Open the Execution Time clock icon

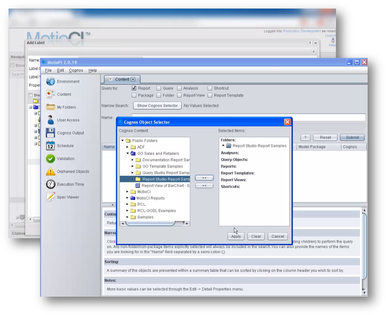click(51, 184)
